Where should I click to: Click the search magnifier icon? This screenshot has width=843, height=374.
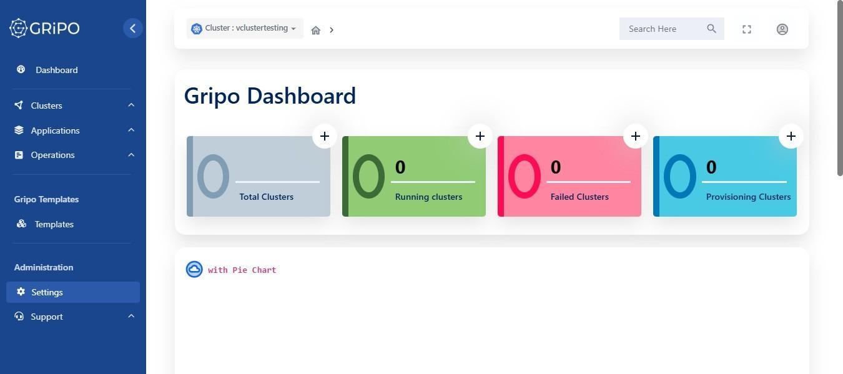tap(711, 29)
